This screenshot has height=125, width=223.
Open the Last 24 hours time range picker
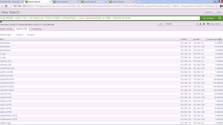209,18
